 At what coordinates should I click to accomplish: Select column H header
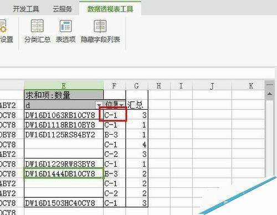(159, 86)
